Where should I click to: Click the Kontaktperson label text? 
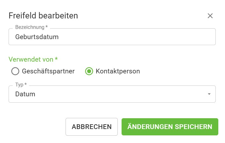[x=117, y=71]
